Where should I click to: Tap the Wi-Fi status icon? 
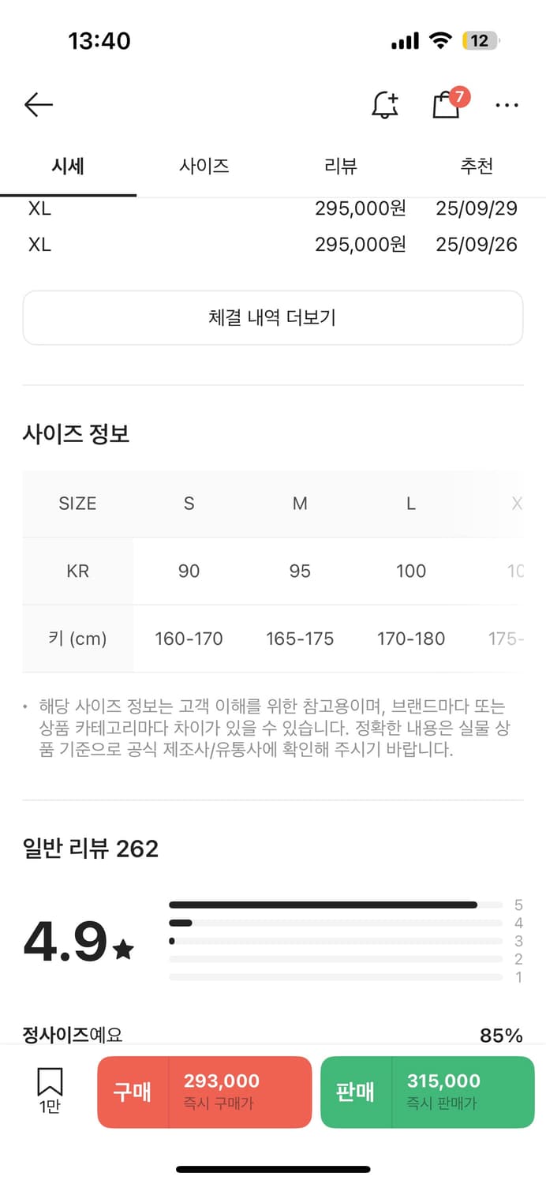(x=439, y=40)
